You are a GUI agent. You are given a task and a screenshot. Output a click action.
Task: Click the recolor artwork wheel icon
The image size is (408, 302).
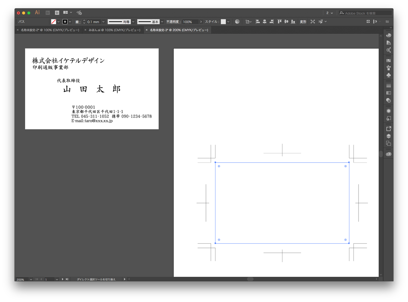coord(237,22)
